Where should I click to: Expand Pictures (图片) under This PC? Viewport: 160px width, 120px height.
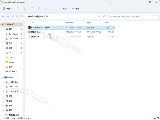coord(3,101)
